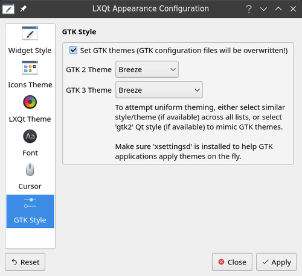Viewport: 302px width, 276px height.
Task: Click the pin icon in title bar
Action: tap(23, 8)
